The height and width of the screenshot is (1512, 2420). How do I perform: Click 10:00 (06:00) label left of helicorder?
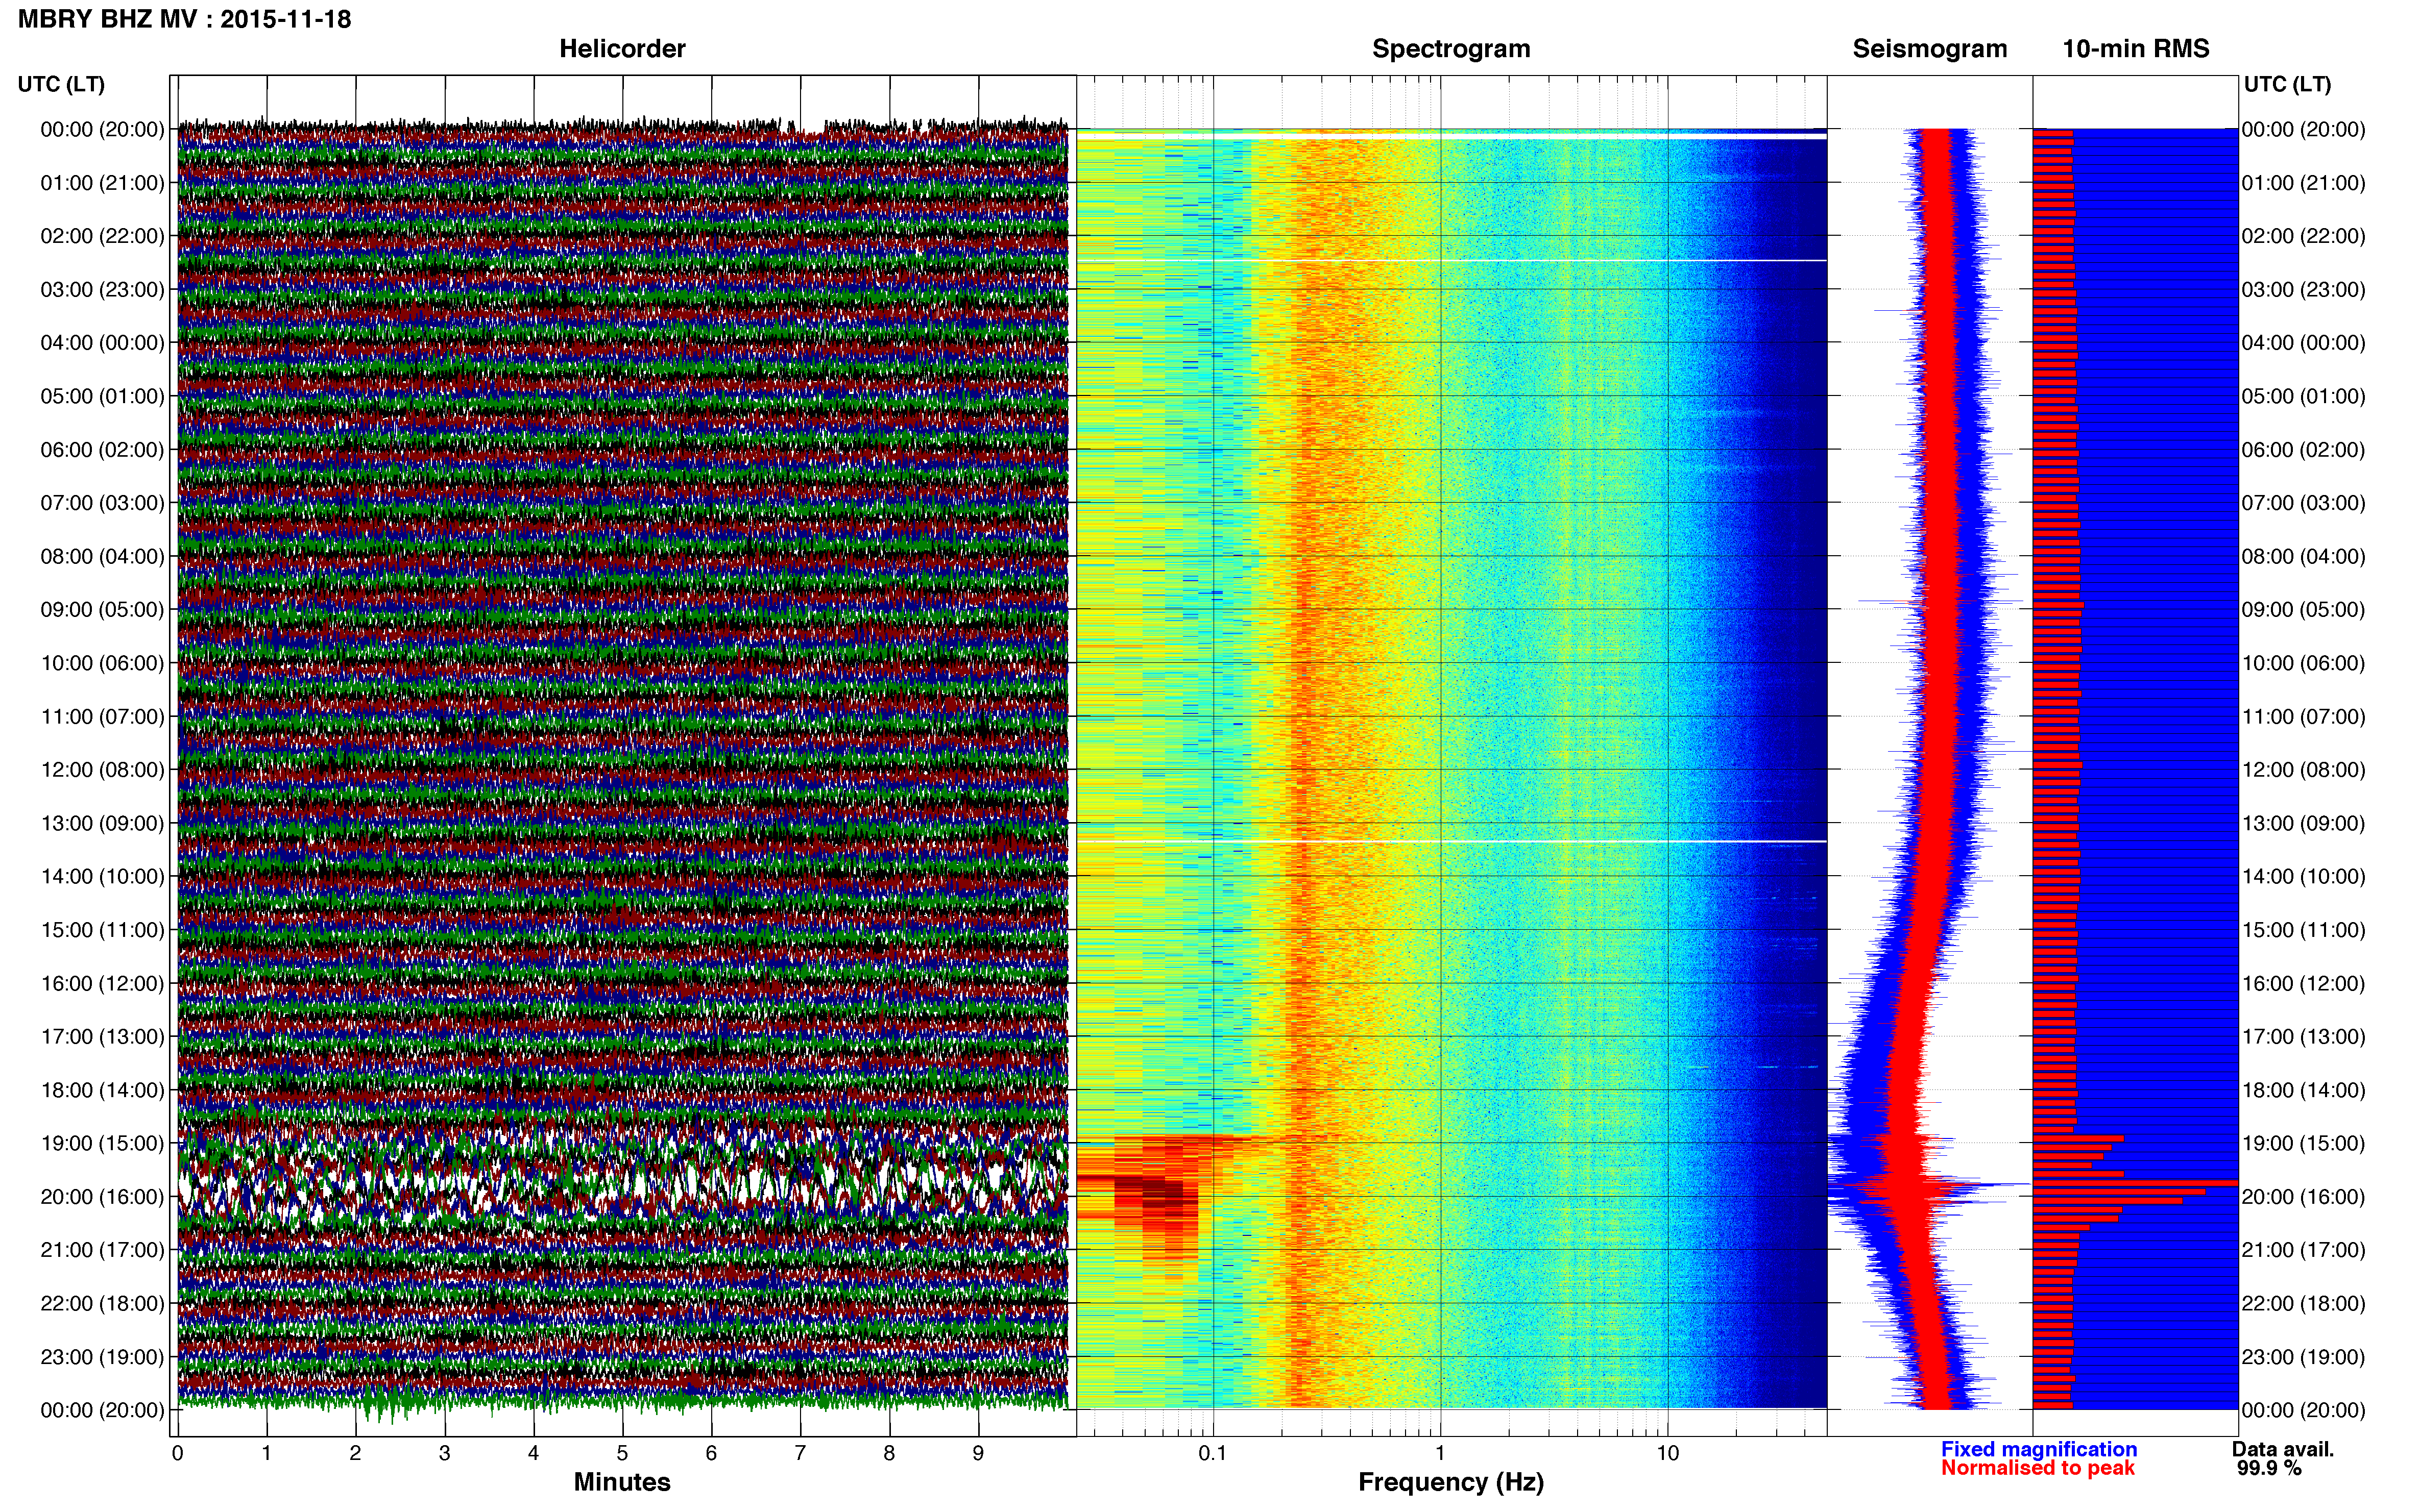pos(102,663)
